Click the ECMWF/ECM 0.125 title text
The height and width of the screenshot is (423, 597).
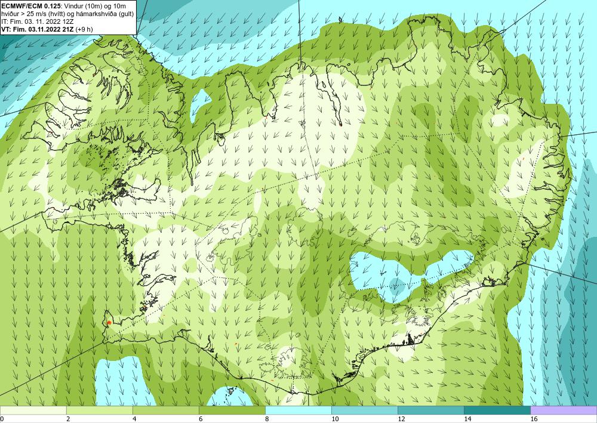click(31, 6)
